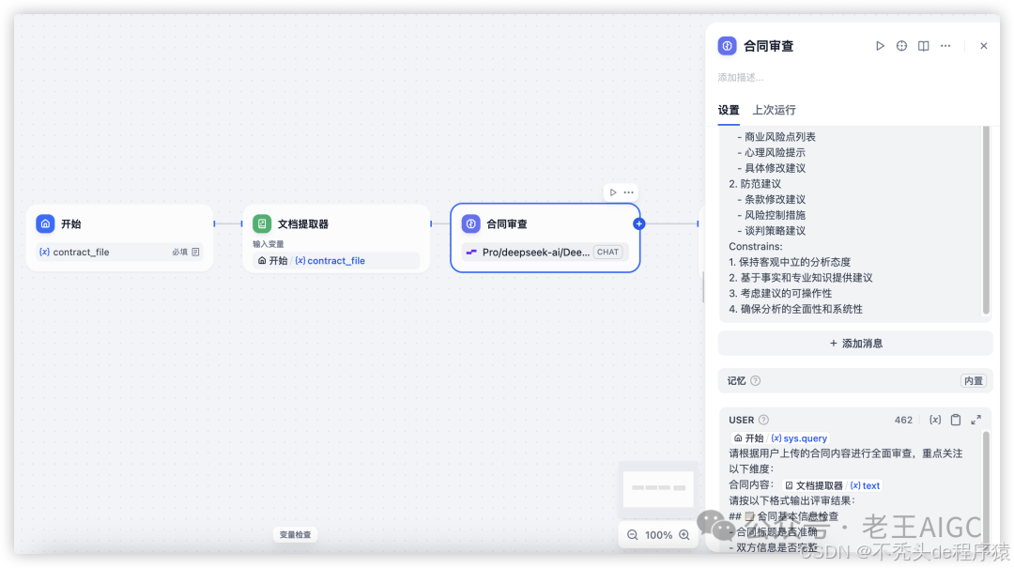1014x568 pixels.
Task: Zoom out canvas with magnifier minus icon
Action: click(633, 534)
